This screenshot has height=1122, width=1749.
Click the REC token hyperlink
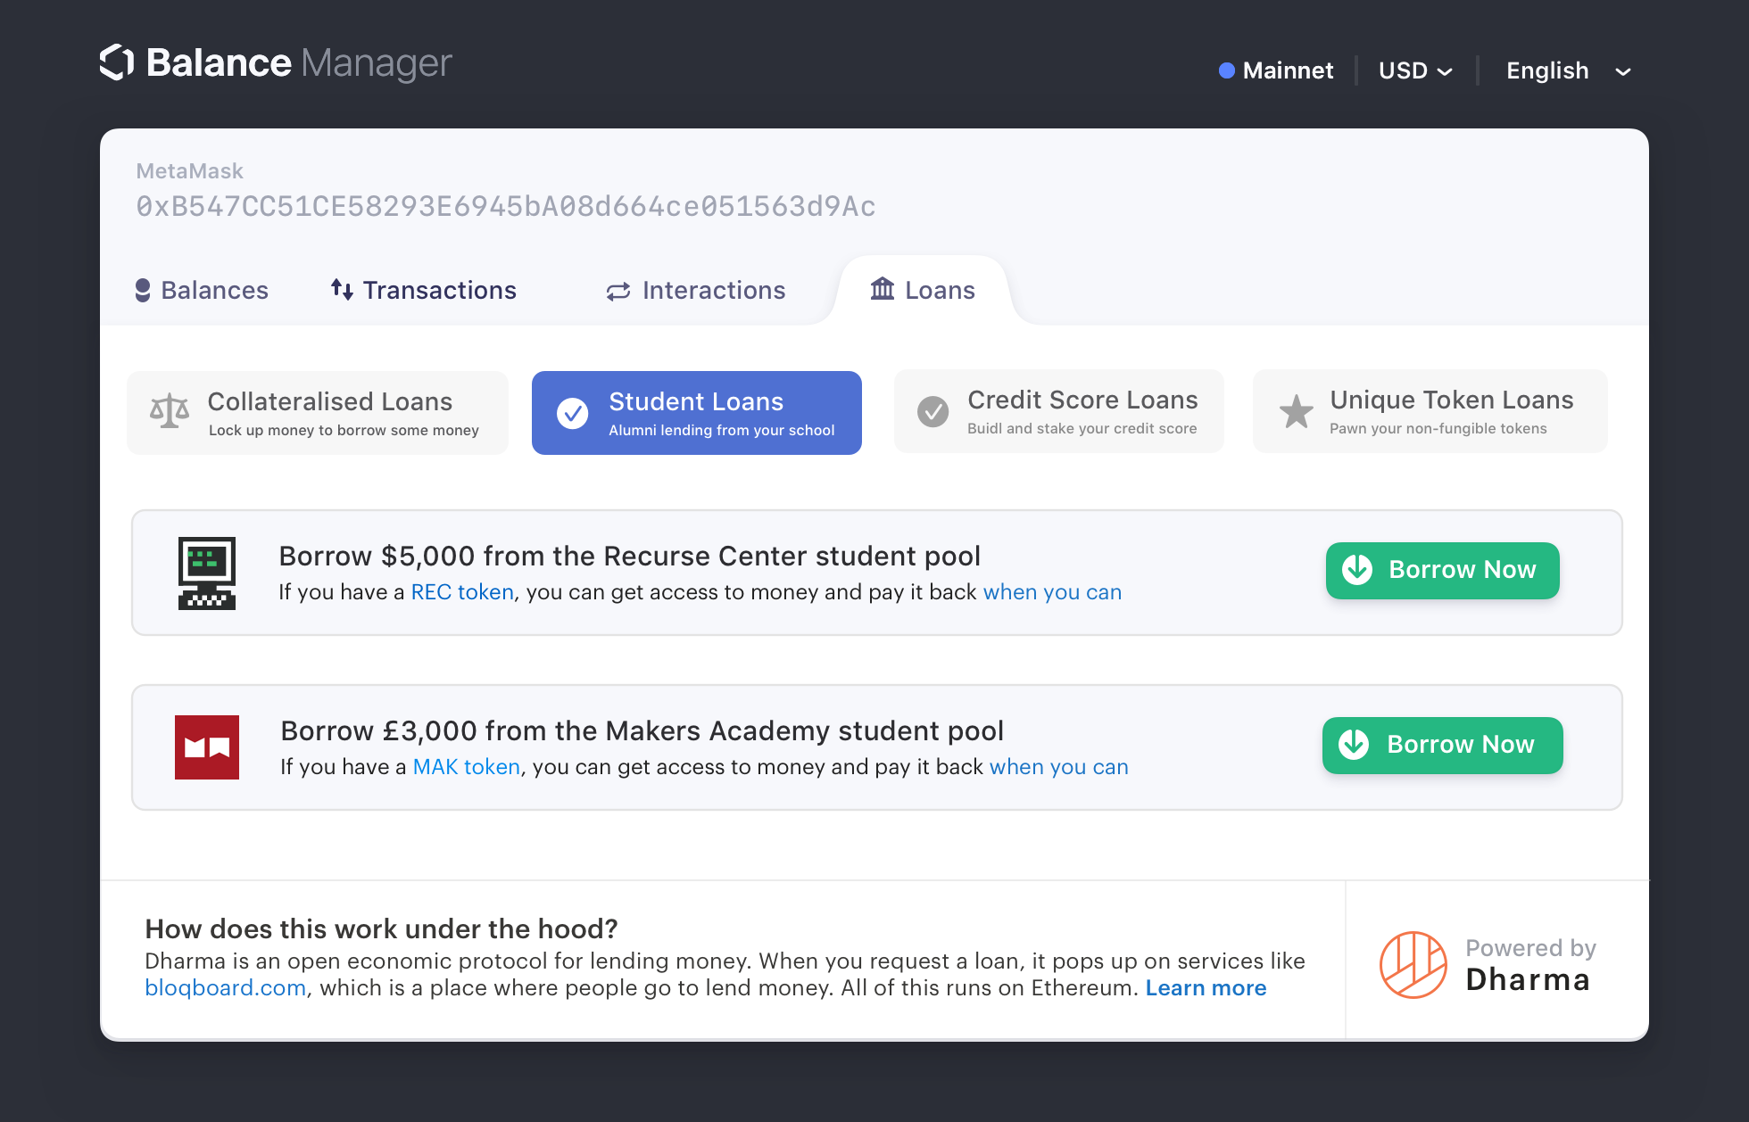(461, 591)
